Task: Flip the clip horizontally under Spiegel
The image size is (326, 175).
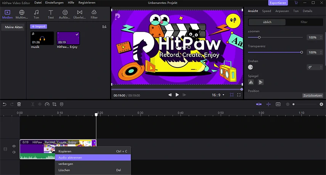Action: [251, 82]
